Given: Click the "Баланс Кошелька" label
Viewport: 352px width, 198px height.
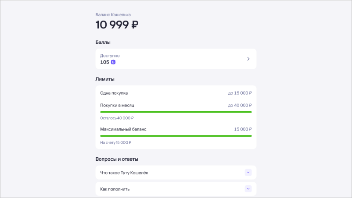Looking at the screenshot, I should pos(113,14).
